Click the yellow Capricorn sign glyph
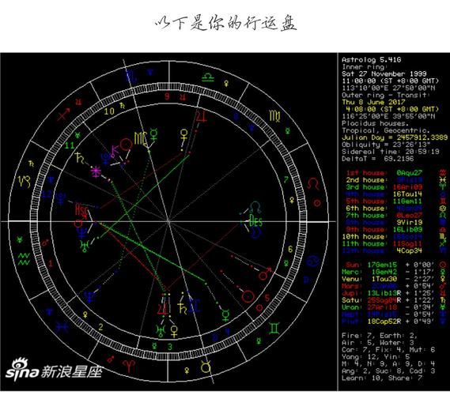The height and width of the screenshot is (395, 450). pyautogui.click(x=24, y=182)
